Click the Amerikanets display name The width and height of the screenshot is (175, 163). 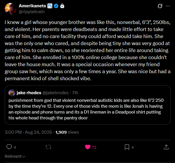[32, 6]
